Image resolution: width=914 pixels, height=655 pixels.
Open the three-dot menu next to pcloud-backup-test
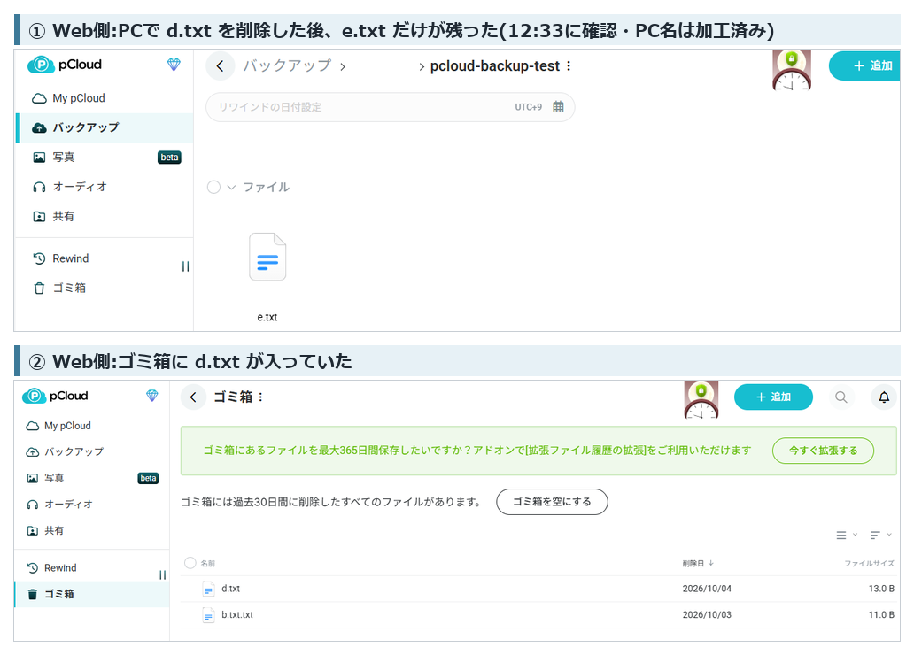[x=569, y=65]
